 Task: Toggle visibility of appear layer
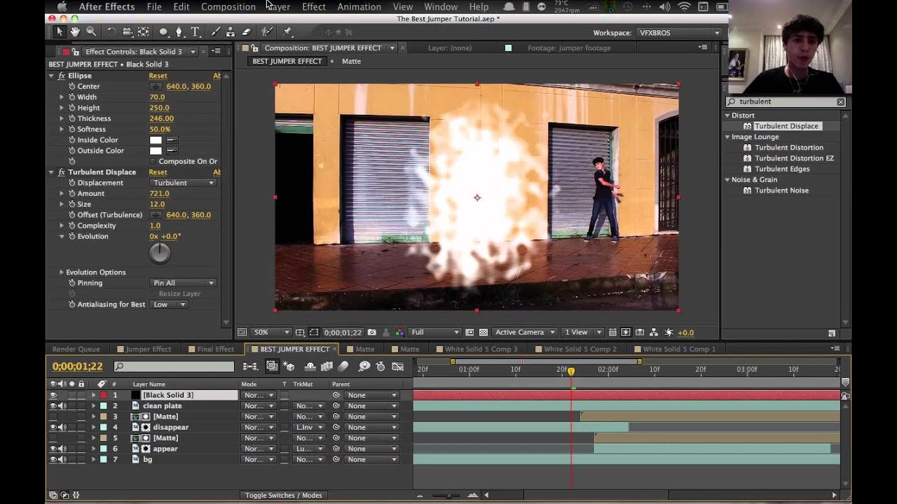(53, 449)
